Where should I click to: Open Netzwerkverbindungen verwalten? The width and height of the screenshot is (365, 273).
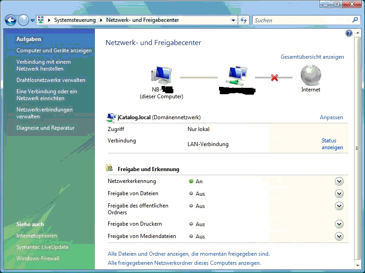coord(44,113)
